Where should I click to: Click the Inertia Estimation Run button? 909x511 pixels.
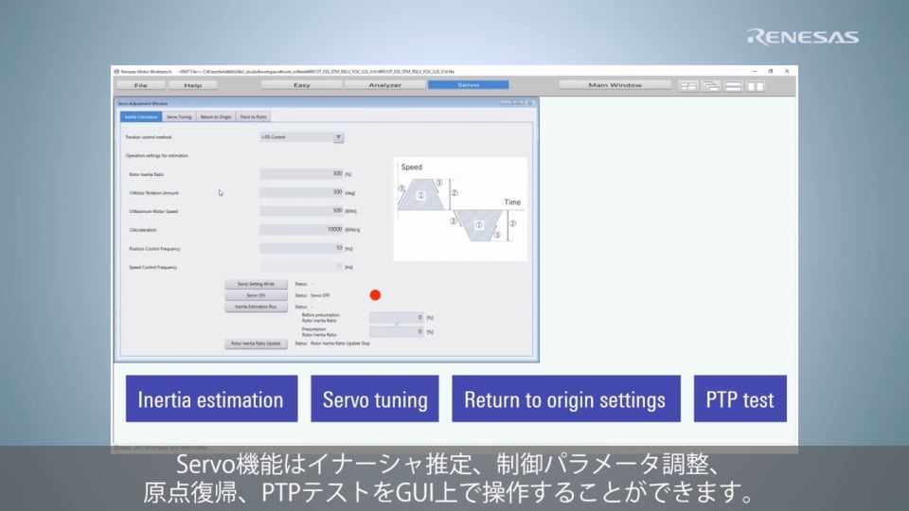point(256,307)
